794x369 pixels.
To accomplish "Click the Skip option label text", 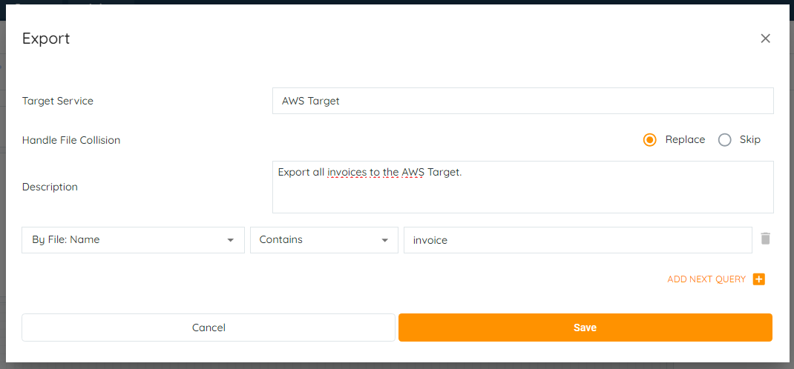I will pyautogui.click(x=749, y=139).
